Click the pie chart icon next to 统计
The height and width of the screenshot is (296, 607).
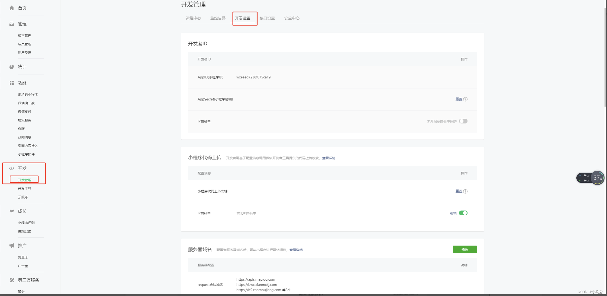11,67
